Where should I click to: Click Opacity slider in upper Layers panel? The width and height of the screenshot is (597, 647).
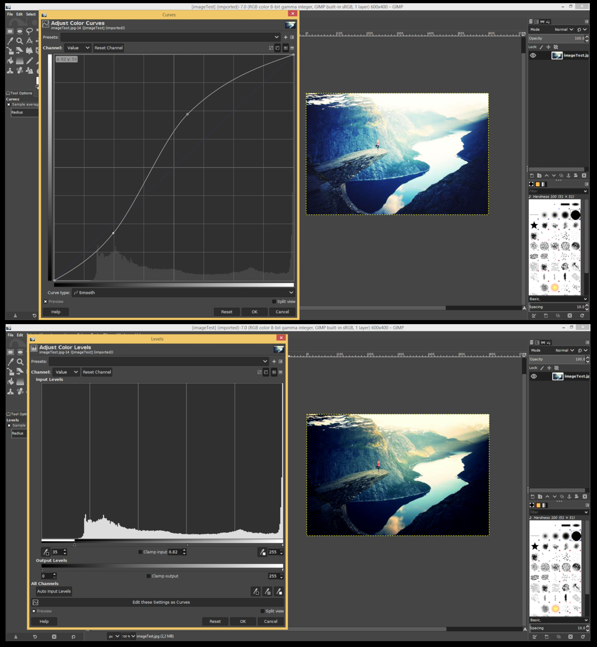coord(557,38)
